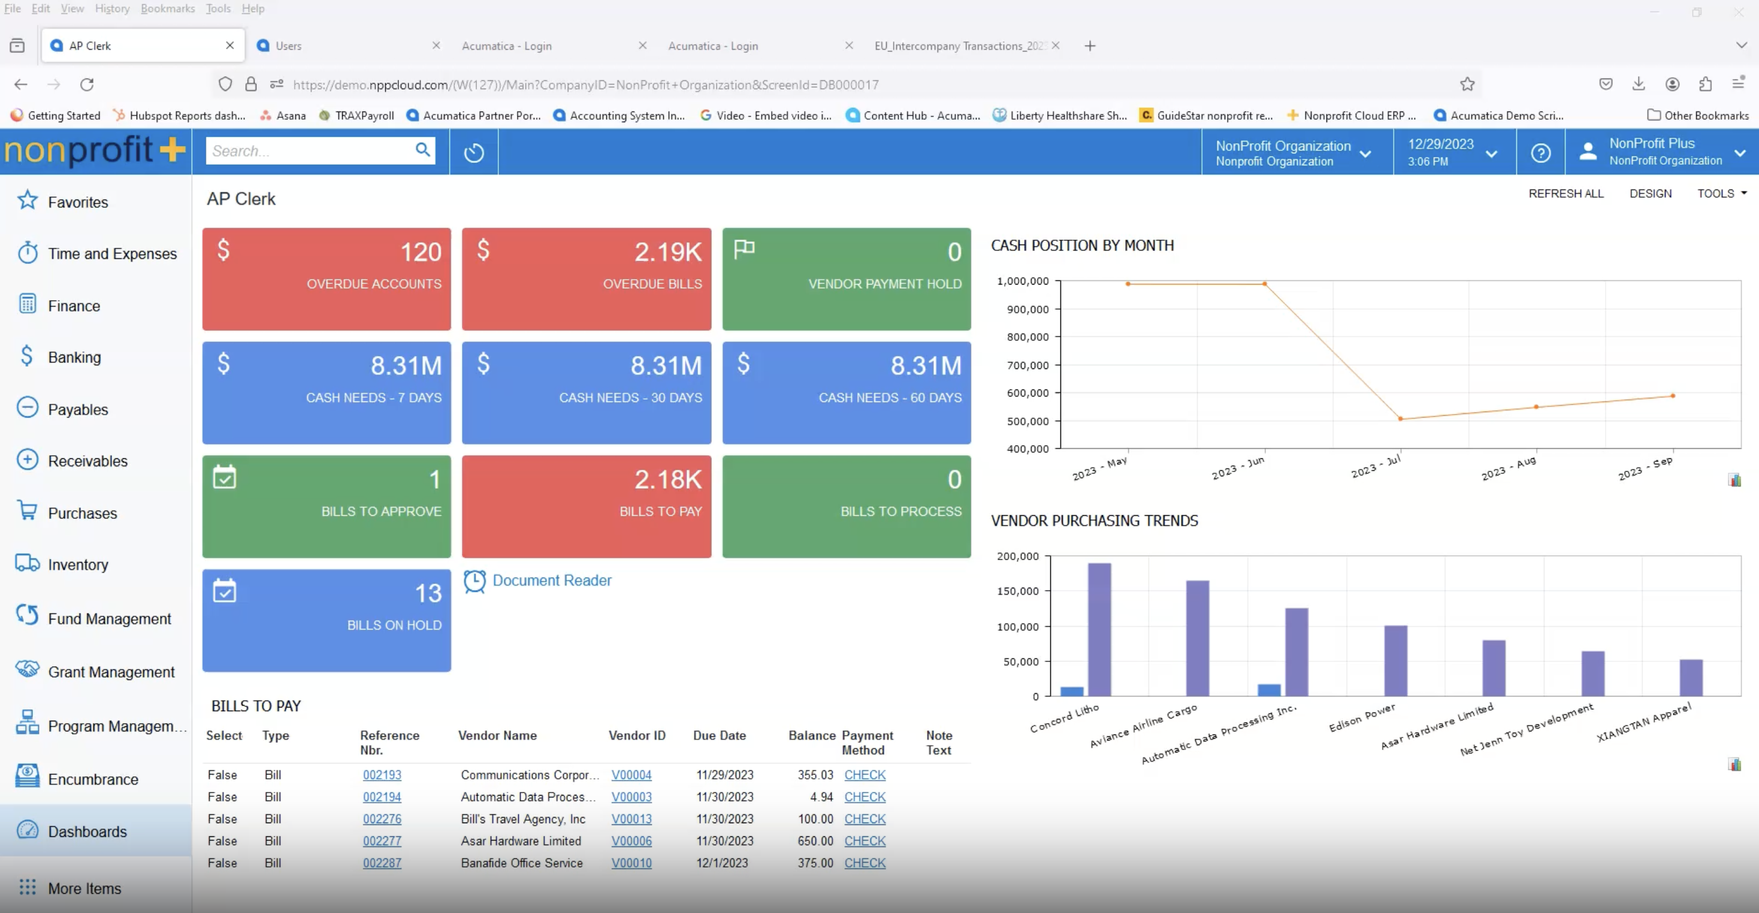
Task: Go back to previous page
Action: pos(21,84)
